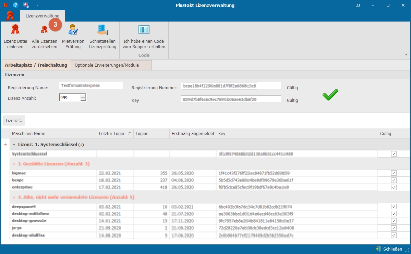This screenshot has width=411, height=254.
Task: Select the bigmac machine name cell
Action: pos(53,173)
